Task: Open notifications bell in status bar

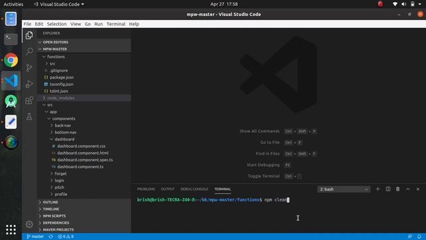Action: (x=419, y=237)
